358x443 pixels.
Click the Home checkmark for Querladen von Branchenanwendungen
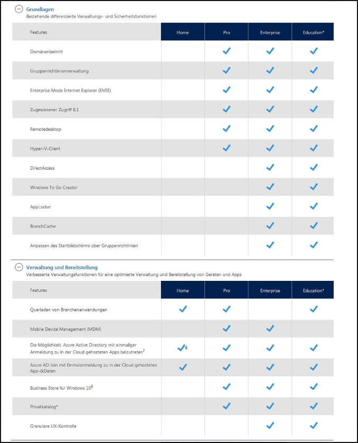pos(183,309)
